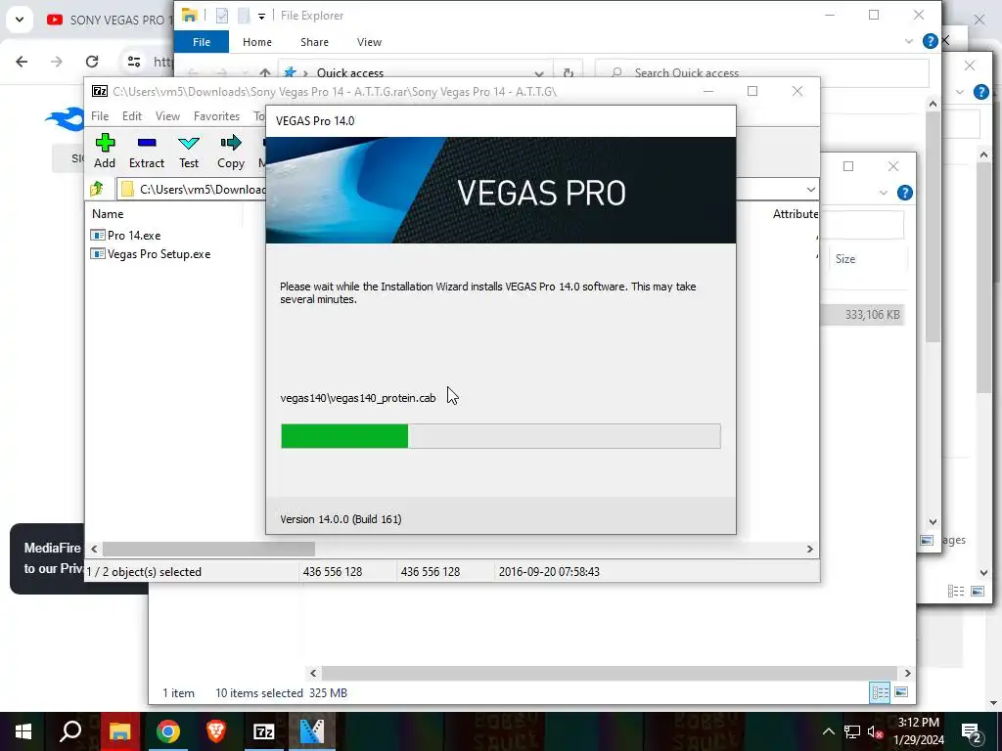Screen dimensions: 1002x751
Task: Click the Search Quick access field
Action: (x=761, y=72)
